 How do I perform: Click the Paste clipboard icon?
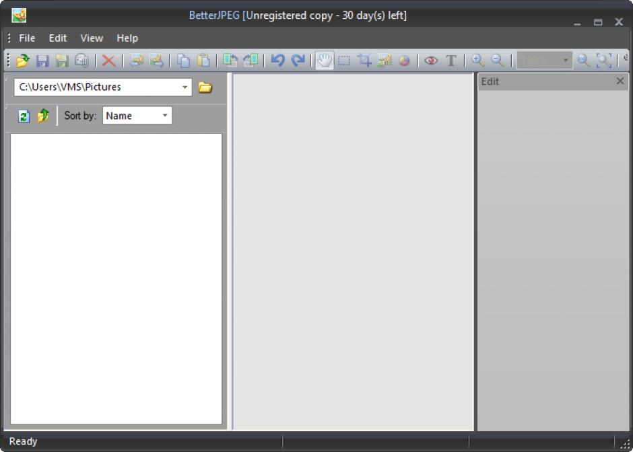click(x=203, y=61)
